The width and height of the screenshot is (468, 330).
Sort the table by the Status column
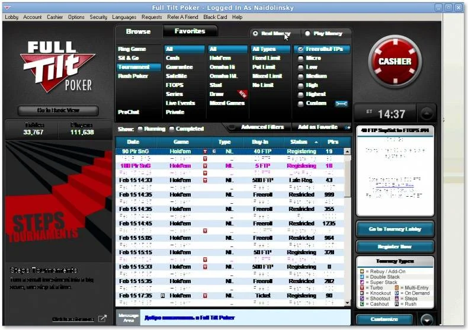[x=302, y=142]
